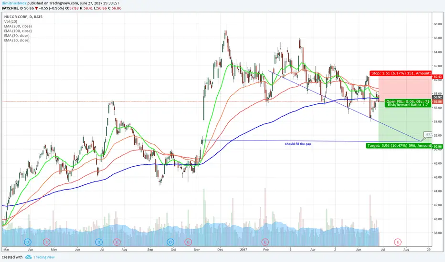Click the 68.00 price axis label

click(437, 24)
